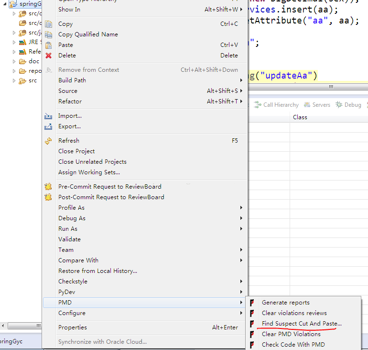Click the scroll-left arrow in explorer
The image size is (368, 350).
[3, 326]
